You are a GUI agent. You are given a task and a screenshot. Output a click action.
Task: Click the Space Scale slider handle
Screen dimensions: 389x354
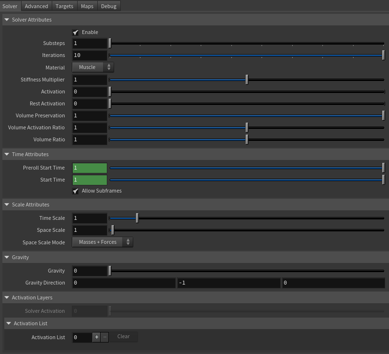point(113,230)
